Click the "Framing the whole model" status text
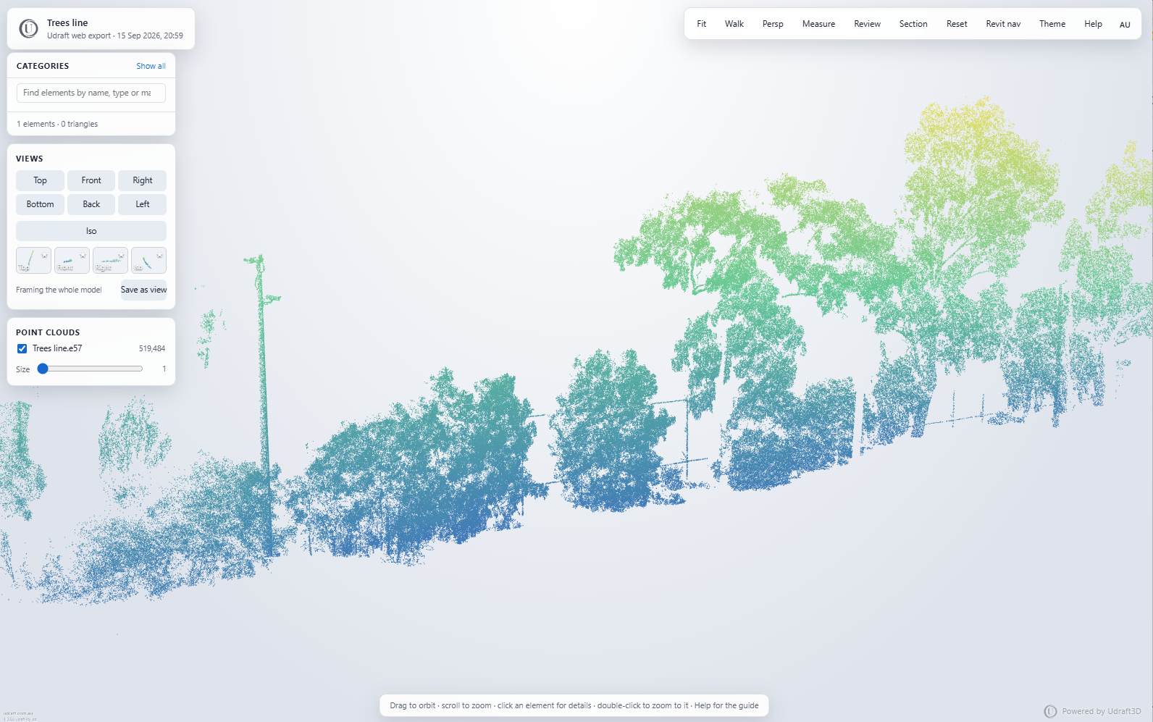 [x=59, y=290]
